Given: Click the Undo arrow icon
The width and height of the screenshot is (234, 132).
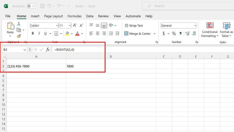Looking at the screenshot, I should coord(49,6).
